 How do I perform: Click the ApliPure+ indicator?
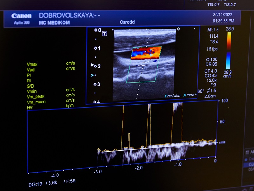190,95
